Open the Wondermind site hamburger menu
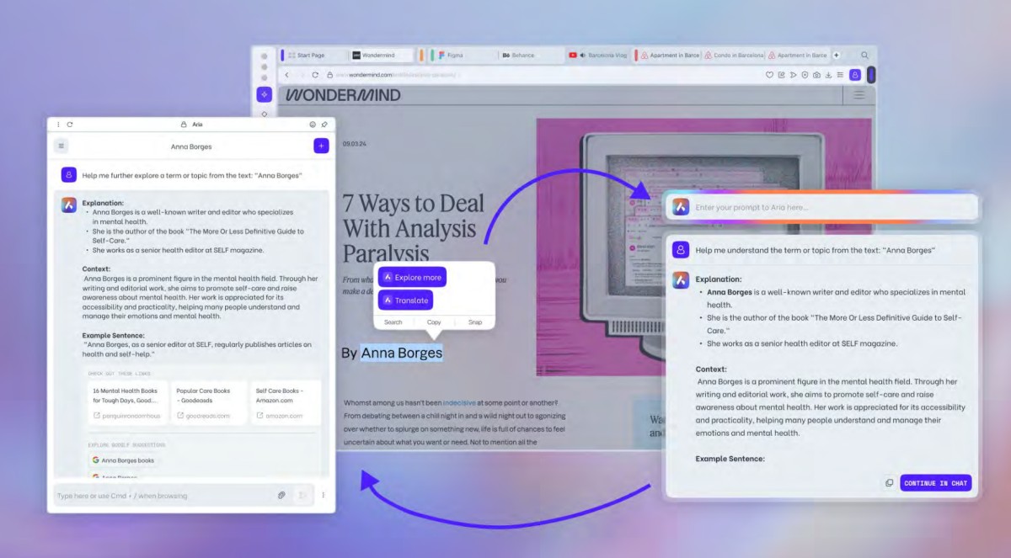 click(x=859, y=95)
